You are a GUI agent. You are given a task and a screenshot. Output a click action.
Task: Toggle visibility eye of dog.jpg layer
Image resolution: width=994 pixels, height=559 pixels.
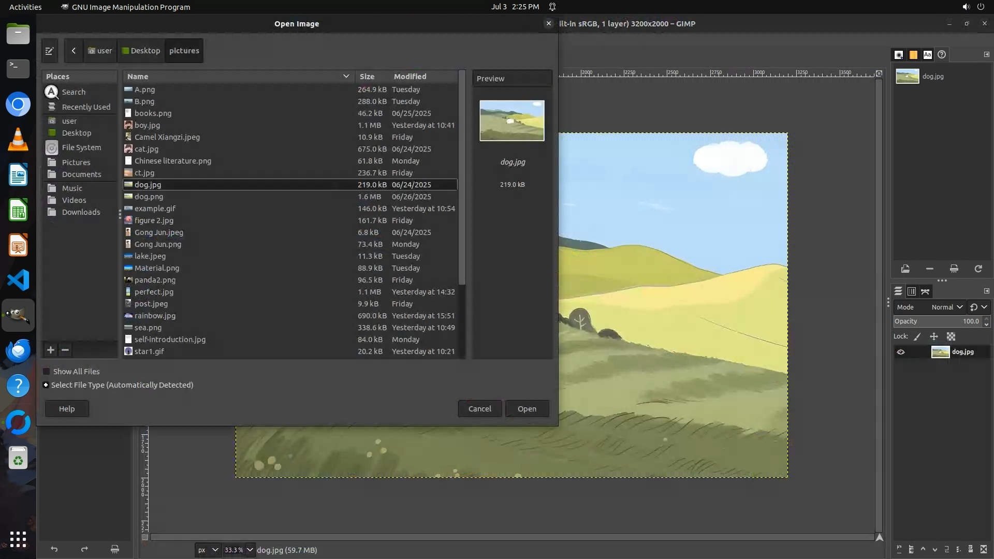[x=901, y=352]
